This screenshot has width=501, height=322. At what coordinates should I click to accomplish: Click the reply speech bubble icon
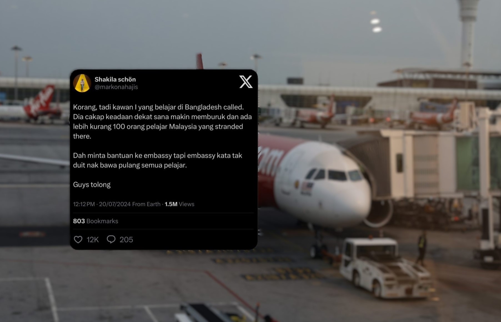point(111,239)
